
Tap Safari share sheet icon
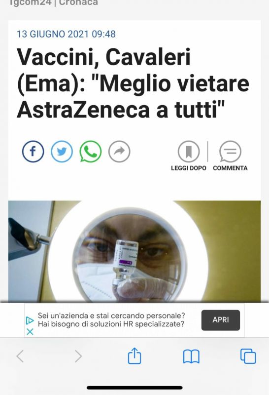tap(134, 355)
